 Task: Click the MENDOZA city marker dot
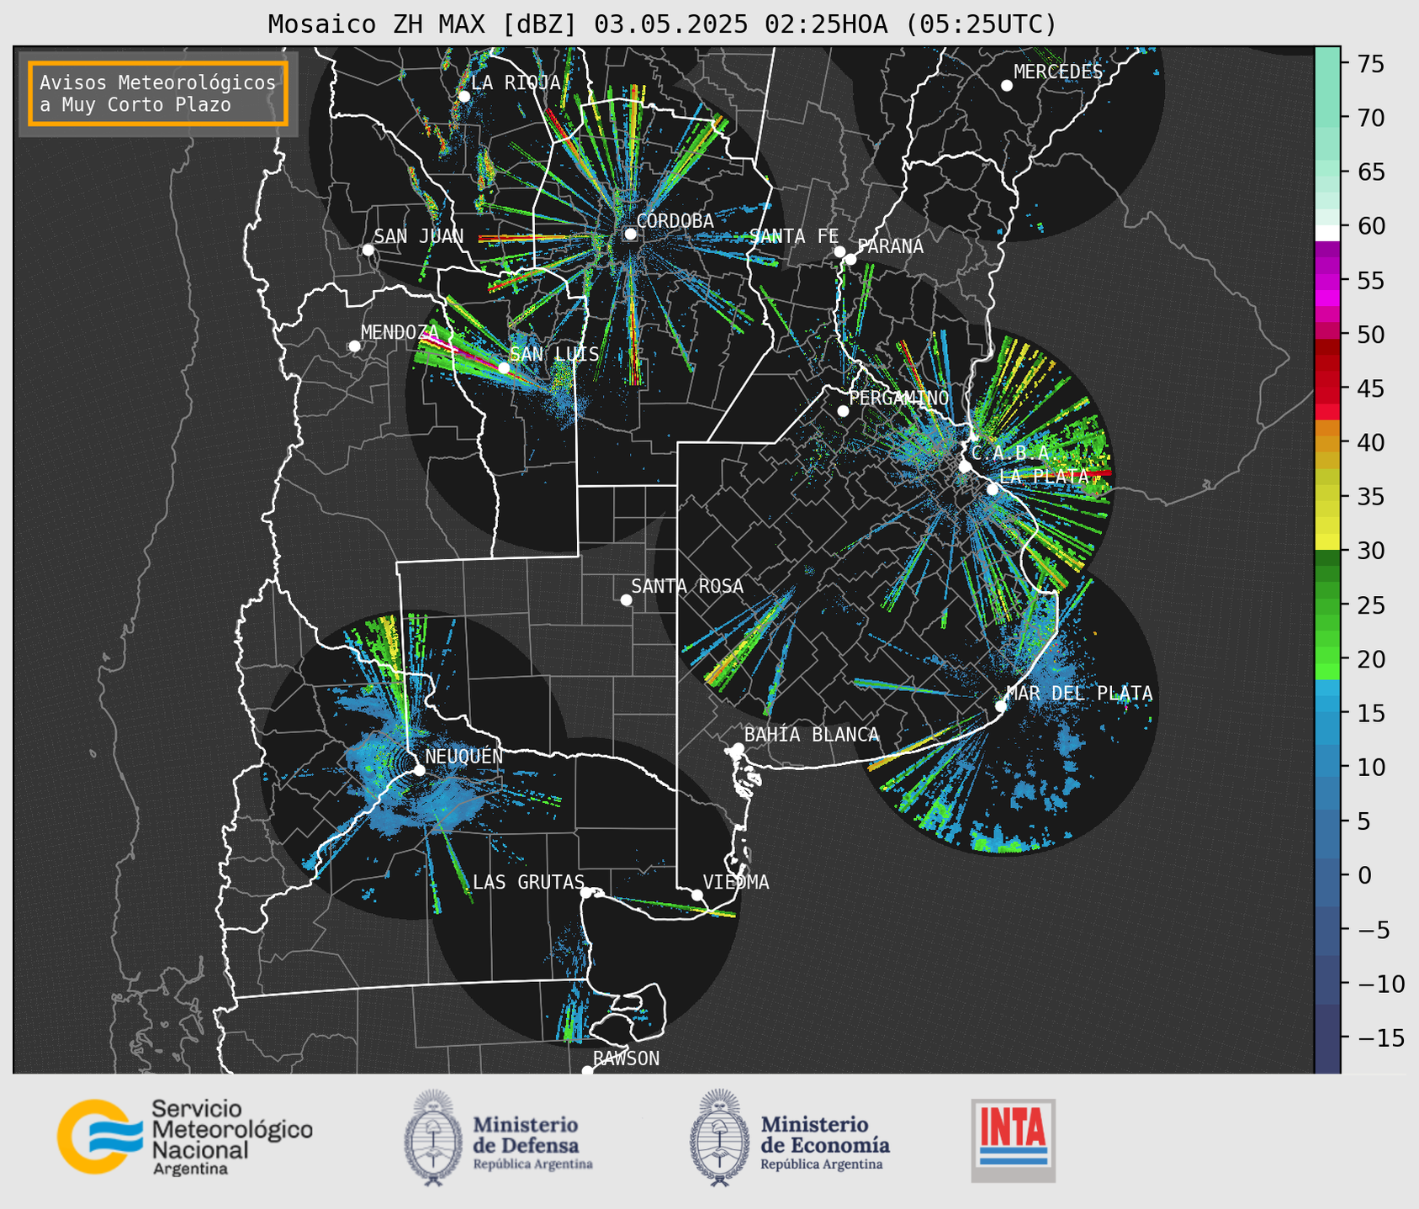pos(354,346)
